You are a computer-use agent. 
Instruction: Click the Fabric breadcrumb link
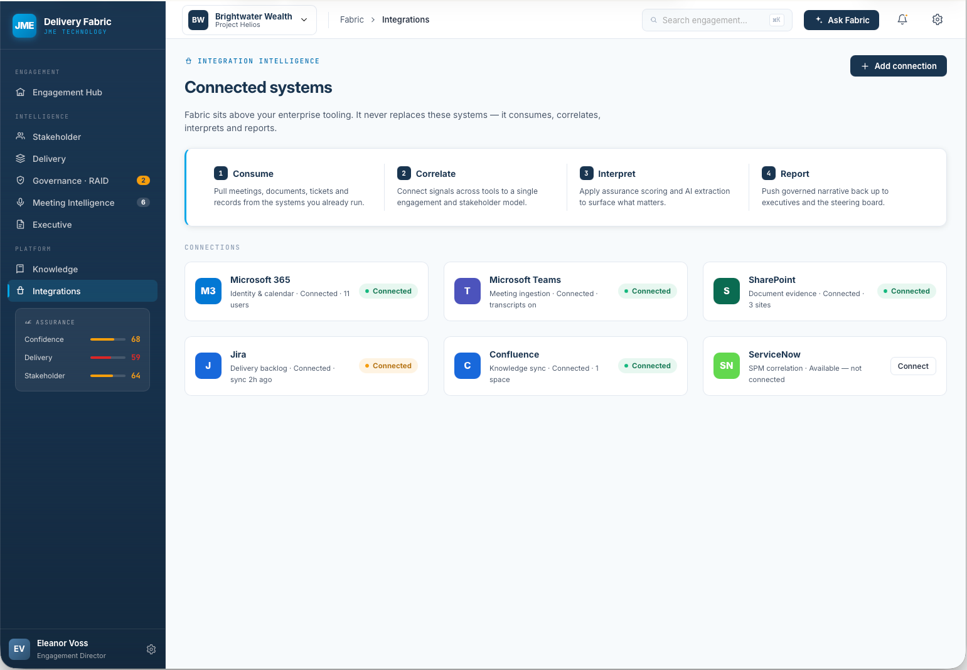352,20
